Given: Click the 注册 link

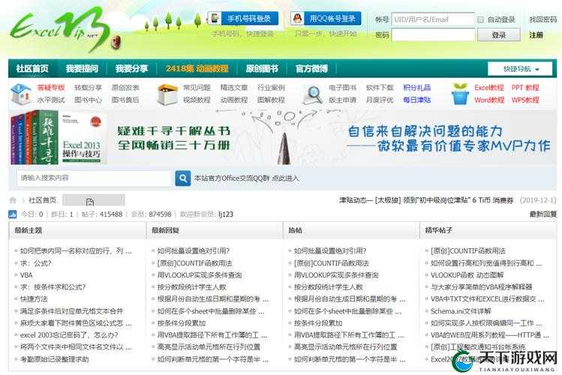Looking at the screenshot, I should (x=536, y=34).
